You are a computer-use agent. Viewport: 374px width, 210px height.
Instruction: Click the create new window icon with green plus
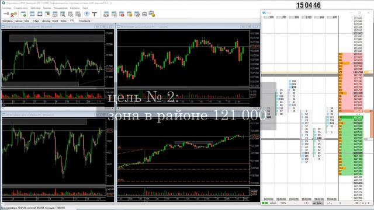point(23,14)
